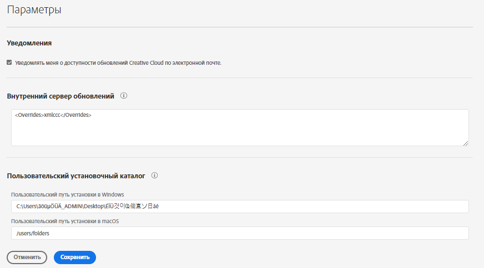Click label 'Пользовательский путь установки в Windows'
The height and width of the screenshot is (268, 484).
(x=67, y=194)
